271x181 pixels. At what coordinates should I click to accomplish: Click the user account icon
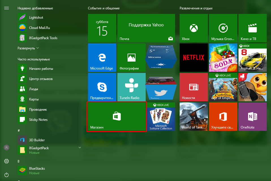[7, 148]
